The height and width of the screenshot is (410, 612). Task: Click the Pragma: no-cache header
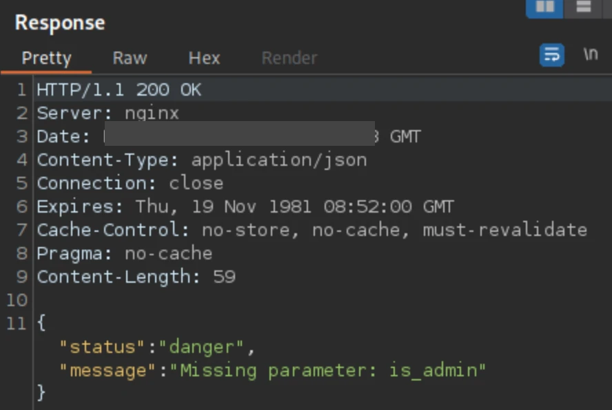pyautogui.click(x=125, y=254)
